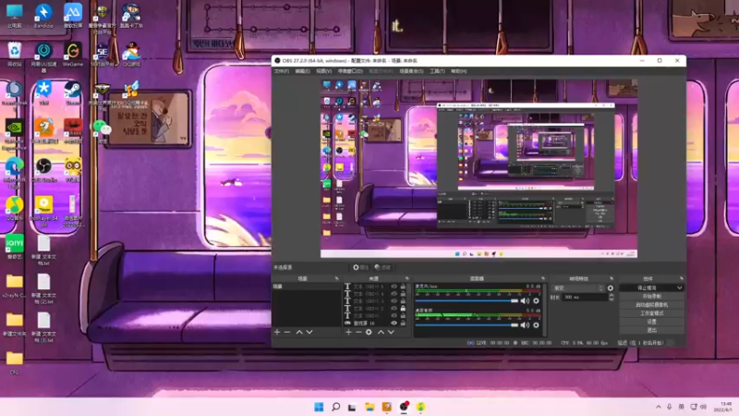739x416 pixels.
Task: Pop out the Scene Transitions dock panel
Action: point(612,278)
